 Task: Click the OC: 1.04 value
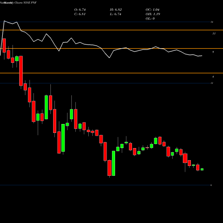pyautogui.click(x=153, y=10)
